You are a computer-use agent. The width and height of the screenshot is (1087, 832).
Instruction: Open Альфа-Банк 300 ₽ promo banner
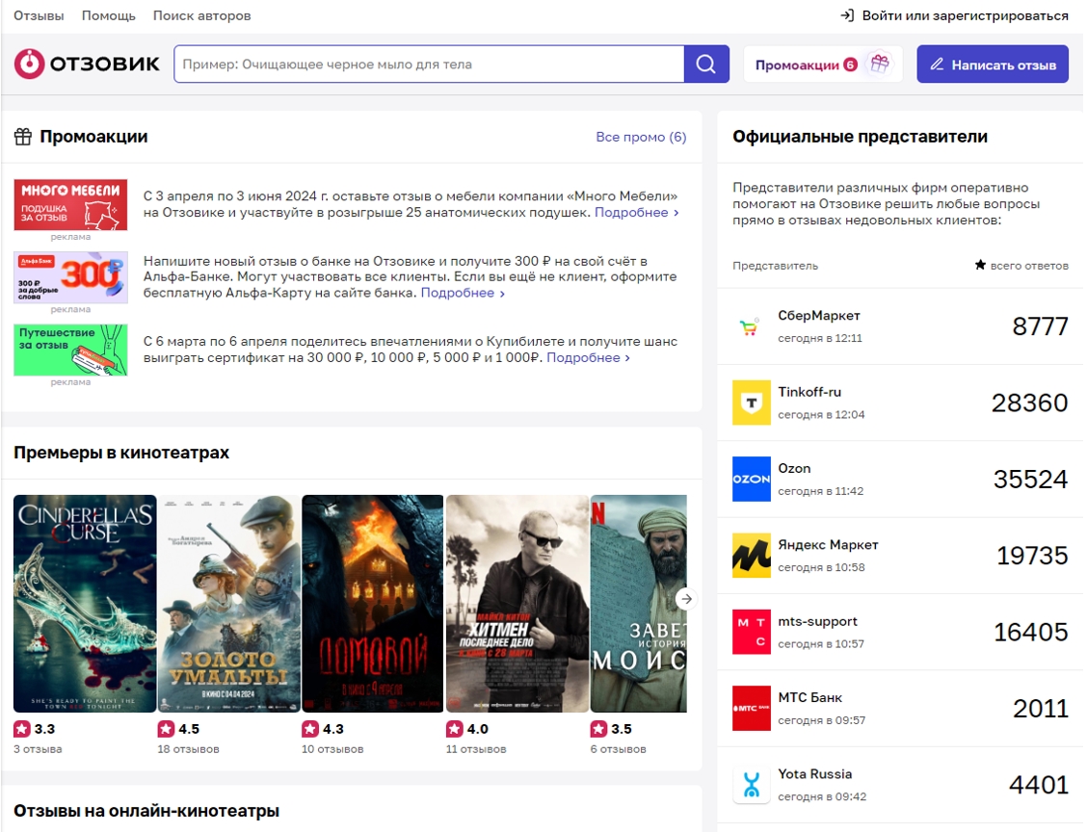coord(70,277)
